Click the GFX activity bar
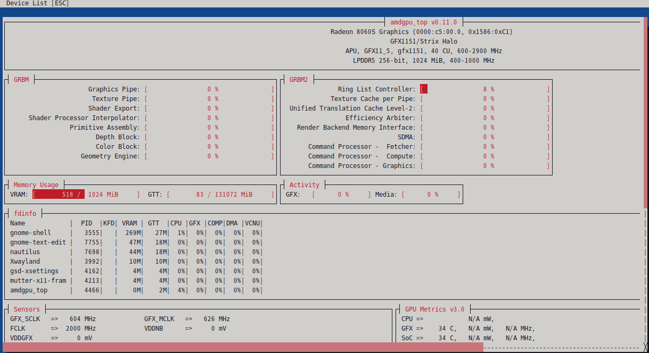The image size is (649, 353). tap(341, 195)
